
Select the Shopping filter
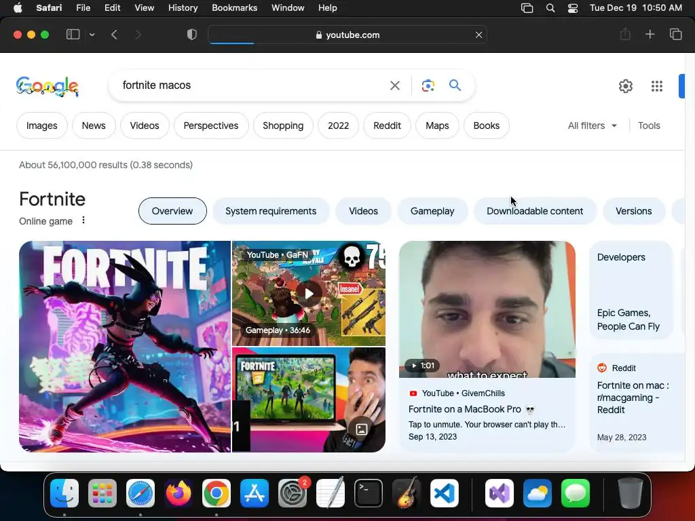click(x=283, y=126)
